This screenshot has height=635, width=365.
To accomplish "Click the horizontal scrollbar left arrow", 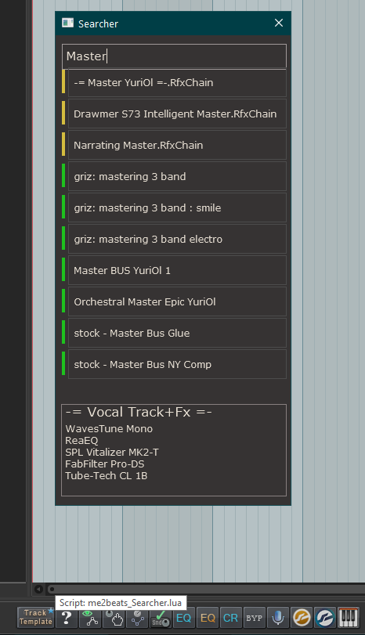I will (39, 590).
